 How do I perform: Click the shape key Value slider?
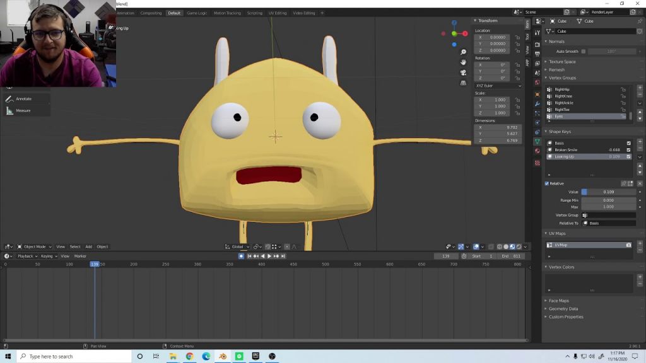coord(608,192)
